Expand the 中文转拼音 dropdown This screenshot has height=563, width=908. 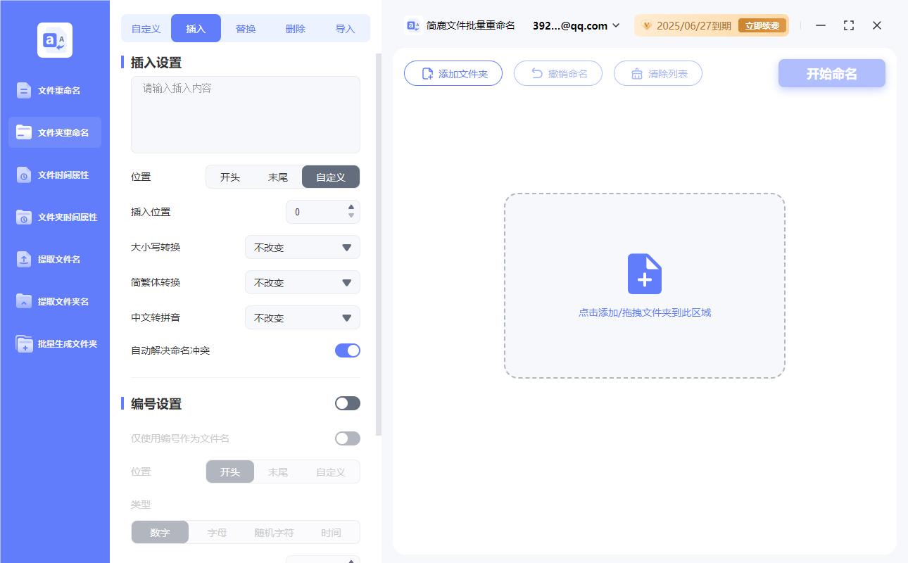(303, 318)
